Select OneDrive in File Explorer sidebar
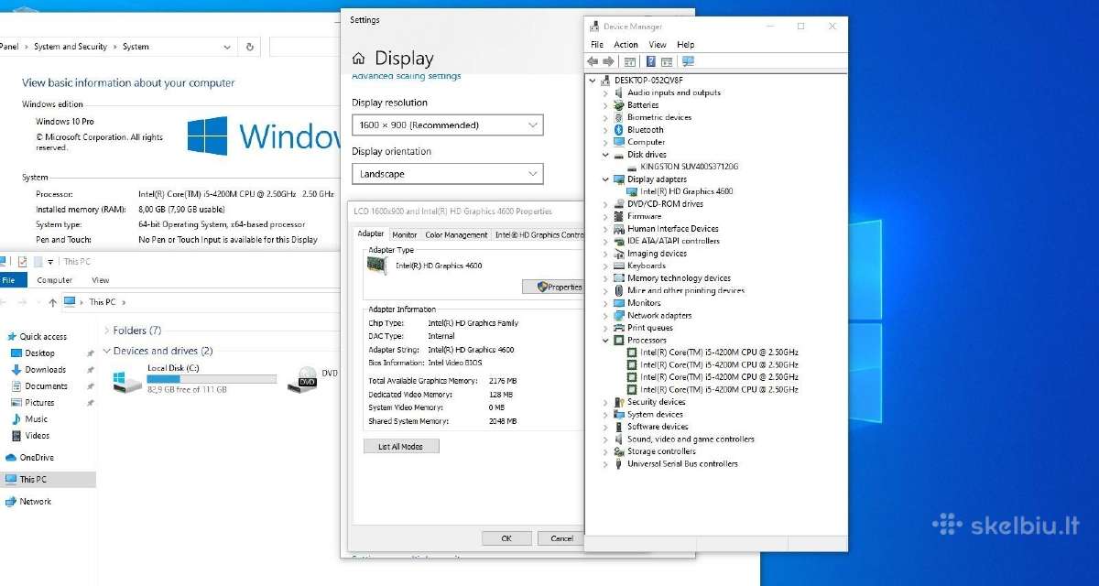 pos(37,458)
